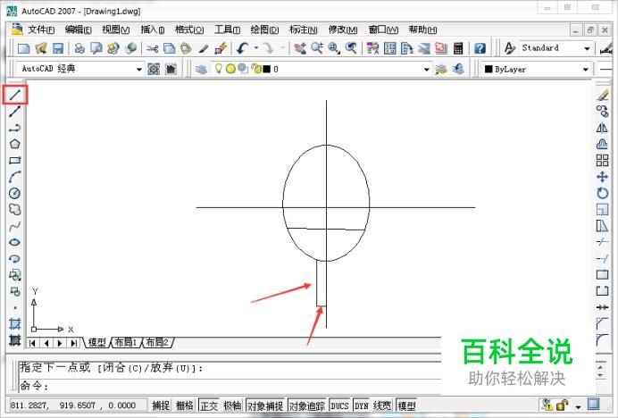The width and height of the screenshot is (618, 418).
Task: Toggle DYN dynamic input
Action: click(x=362, y=405)
